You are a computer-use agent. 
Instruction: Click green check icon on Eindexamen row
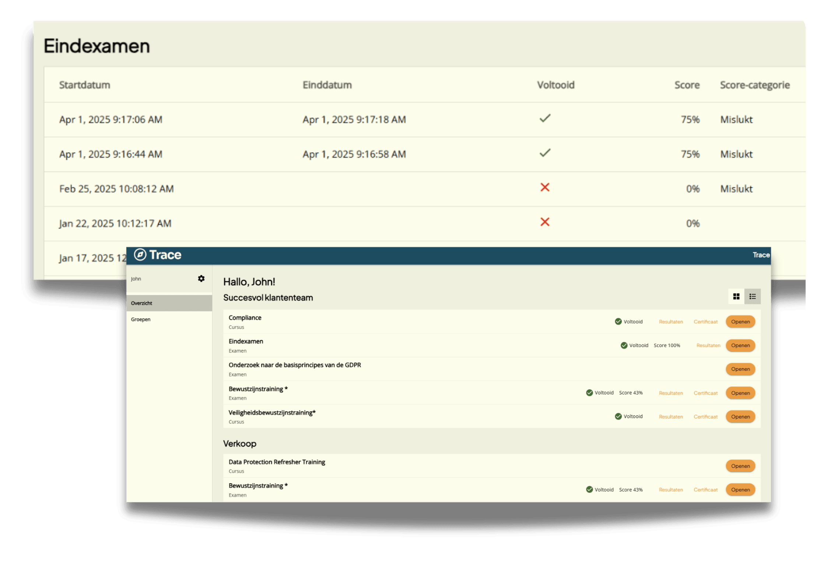pos(624,345)
